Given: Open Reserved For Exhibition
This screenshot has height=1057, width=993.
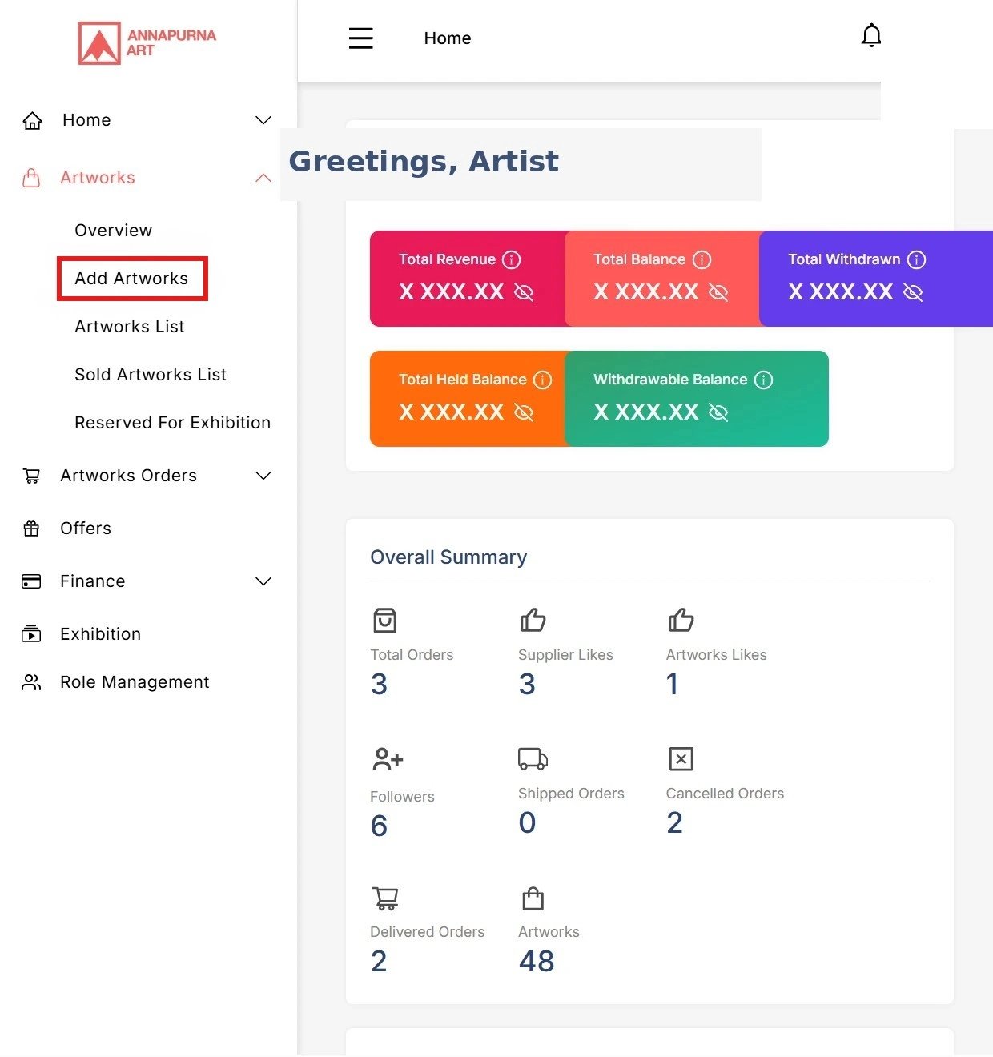Looking at the screenshot, I should click(x=173, y=423).
